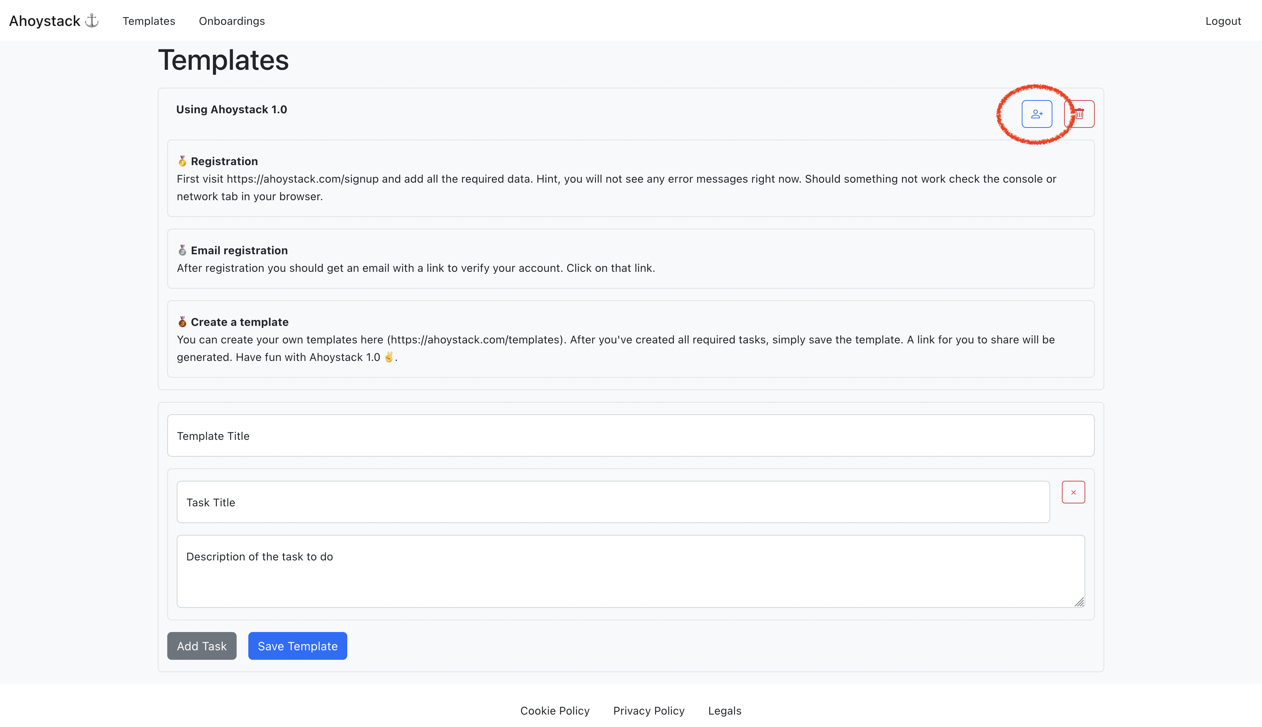The height and width of the screenshot is (727, 1262).
Task: Click the 'Registration' task heading
Action: [224, 161]
